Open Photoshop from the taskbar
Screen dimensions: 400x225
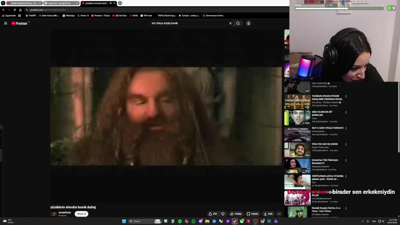(269, 221)
